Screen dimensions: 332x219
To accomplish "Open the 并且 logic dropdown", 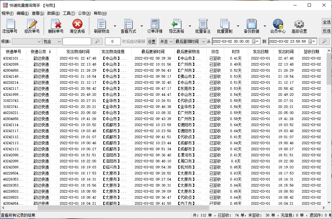I will pos(166,41).
